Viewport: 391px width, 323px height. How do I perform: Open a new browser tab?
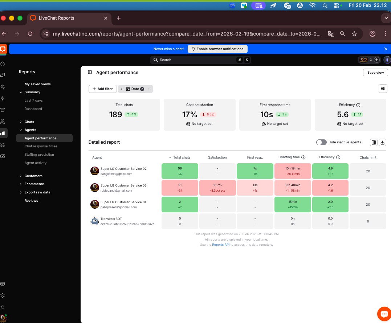coord(119,18)
